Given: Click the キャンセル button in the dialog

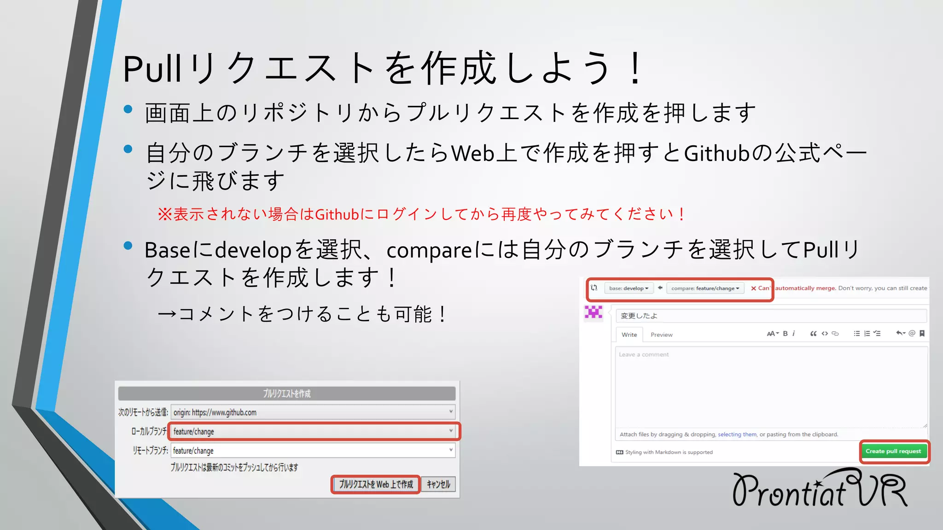Looking at the screenshot, I should point(438,484).
